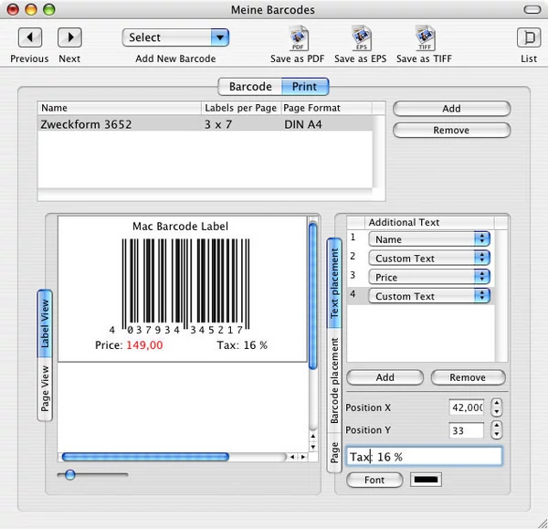Screen dimensions: 548x529
Task: Open the List drawer icon
Action: click(x=529, y=37)
